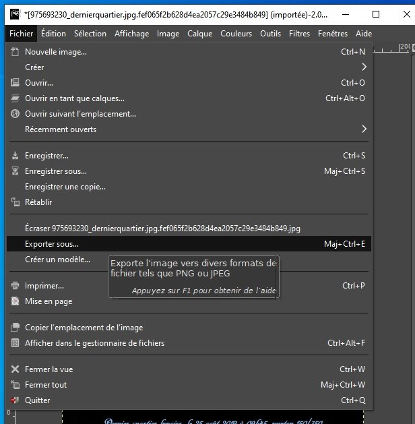The width and height of the screenshot is (415, 424).
Task: Click the Enregistrer sous icon
Action: pos(15,171)
